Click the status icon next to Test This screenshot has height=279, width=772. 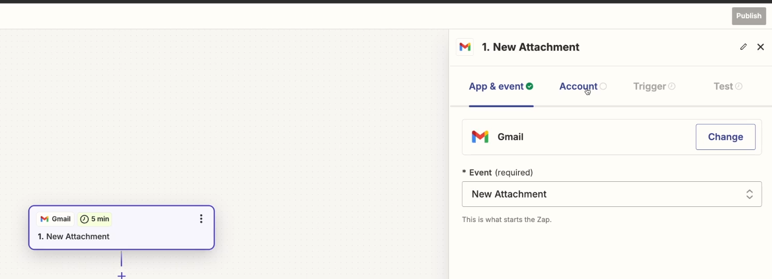click(x=739, y=87)
